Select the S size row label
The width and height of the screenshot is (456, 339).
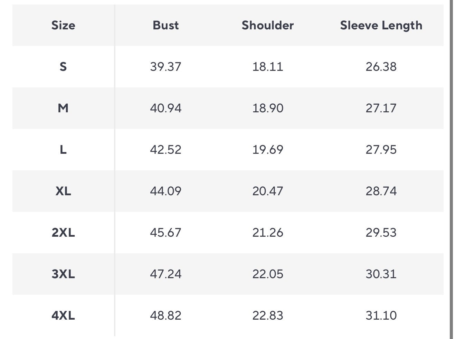point(63,66)
